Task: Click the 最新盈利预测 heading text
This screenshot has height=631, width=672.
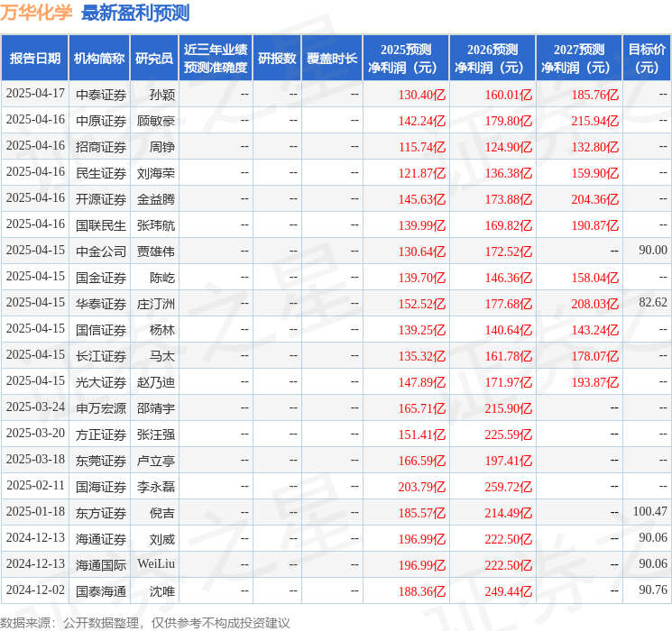Action: [135, 13]
